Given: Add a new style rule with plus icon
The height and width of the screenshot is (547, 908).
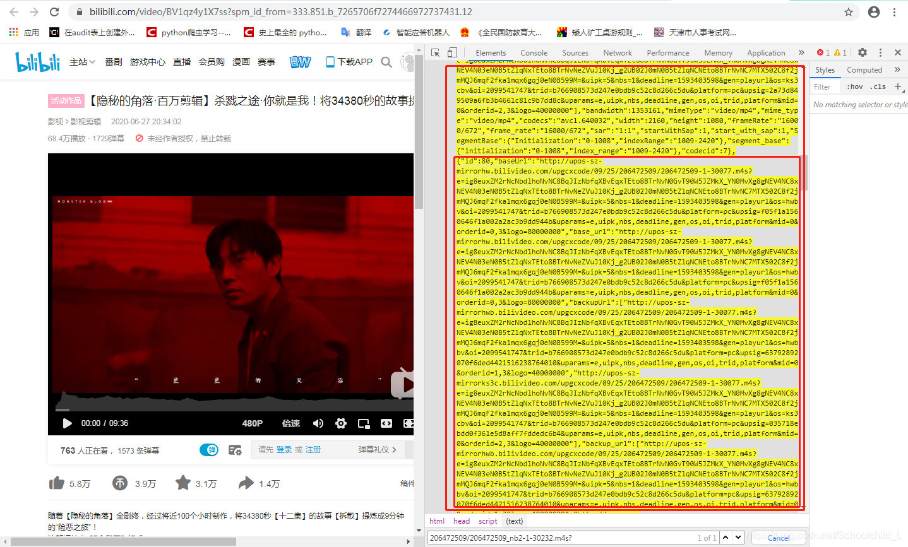Looking at the screenshot, I should 898,86.
